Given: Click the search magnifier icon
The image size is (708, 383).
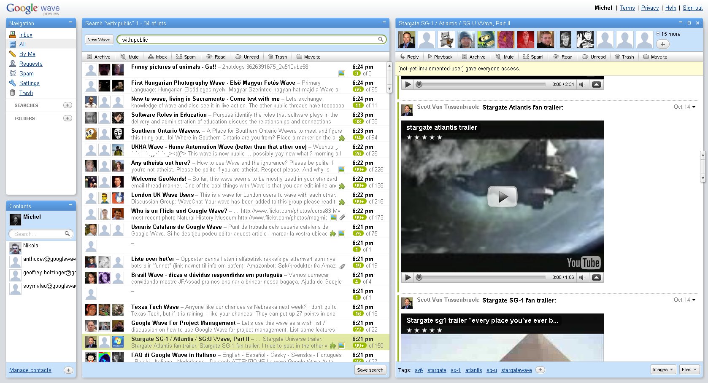Looking at the screenshot, I should tap(381, 40).
